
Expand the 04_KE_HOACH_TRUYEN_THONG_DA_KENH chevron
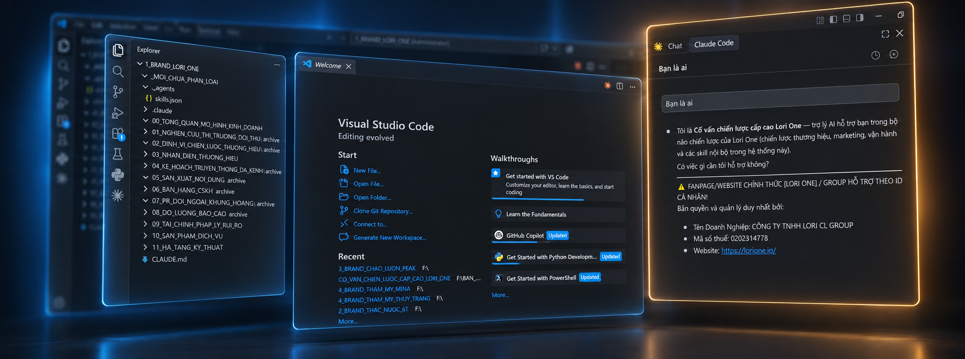click(146, 166)
